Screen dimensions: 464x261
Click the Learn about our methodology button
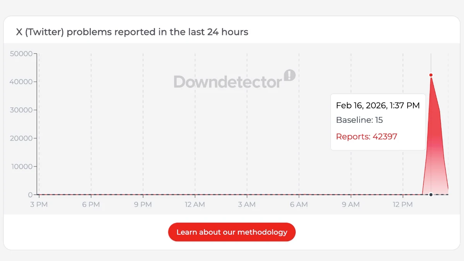pyautogui.click(x=232, y=232)
